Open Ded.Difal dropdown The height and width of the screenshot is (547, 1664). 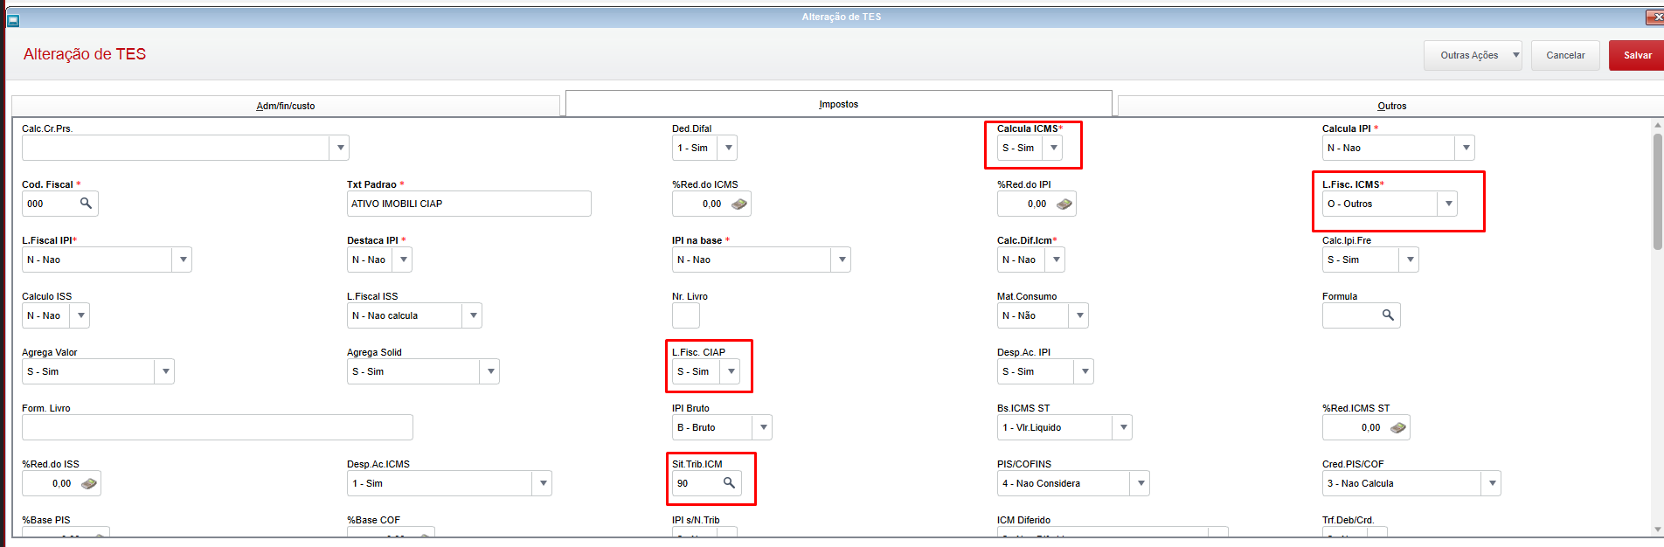point(728,148)
